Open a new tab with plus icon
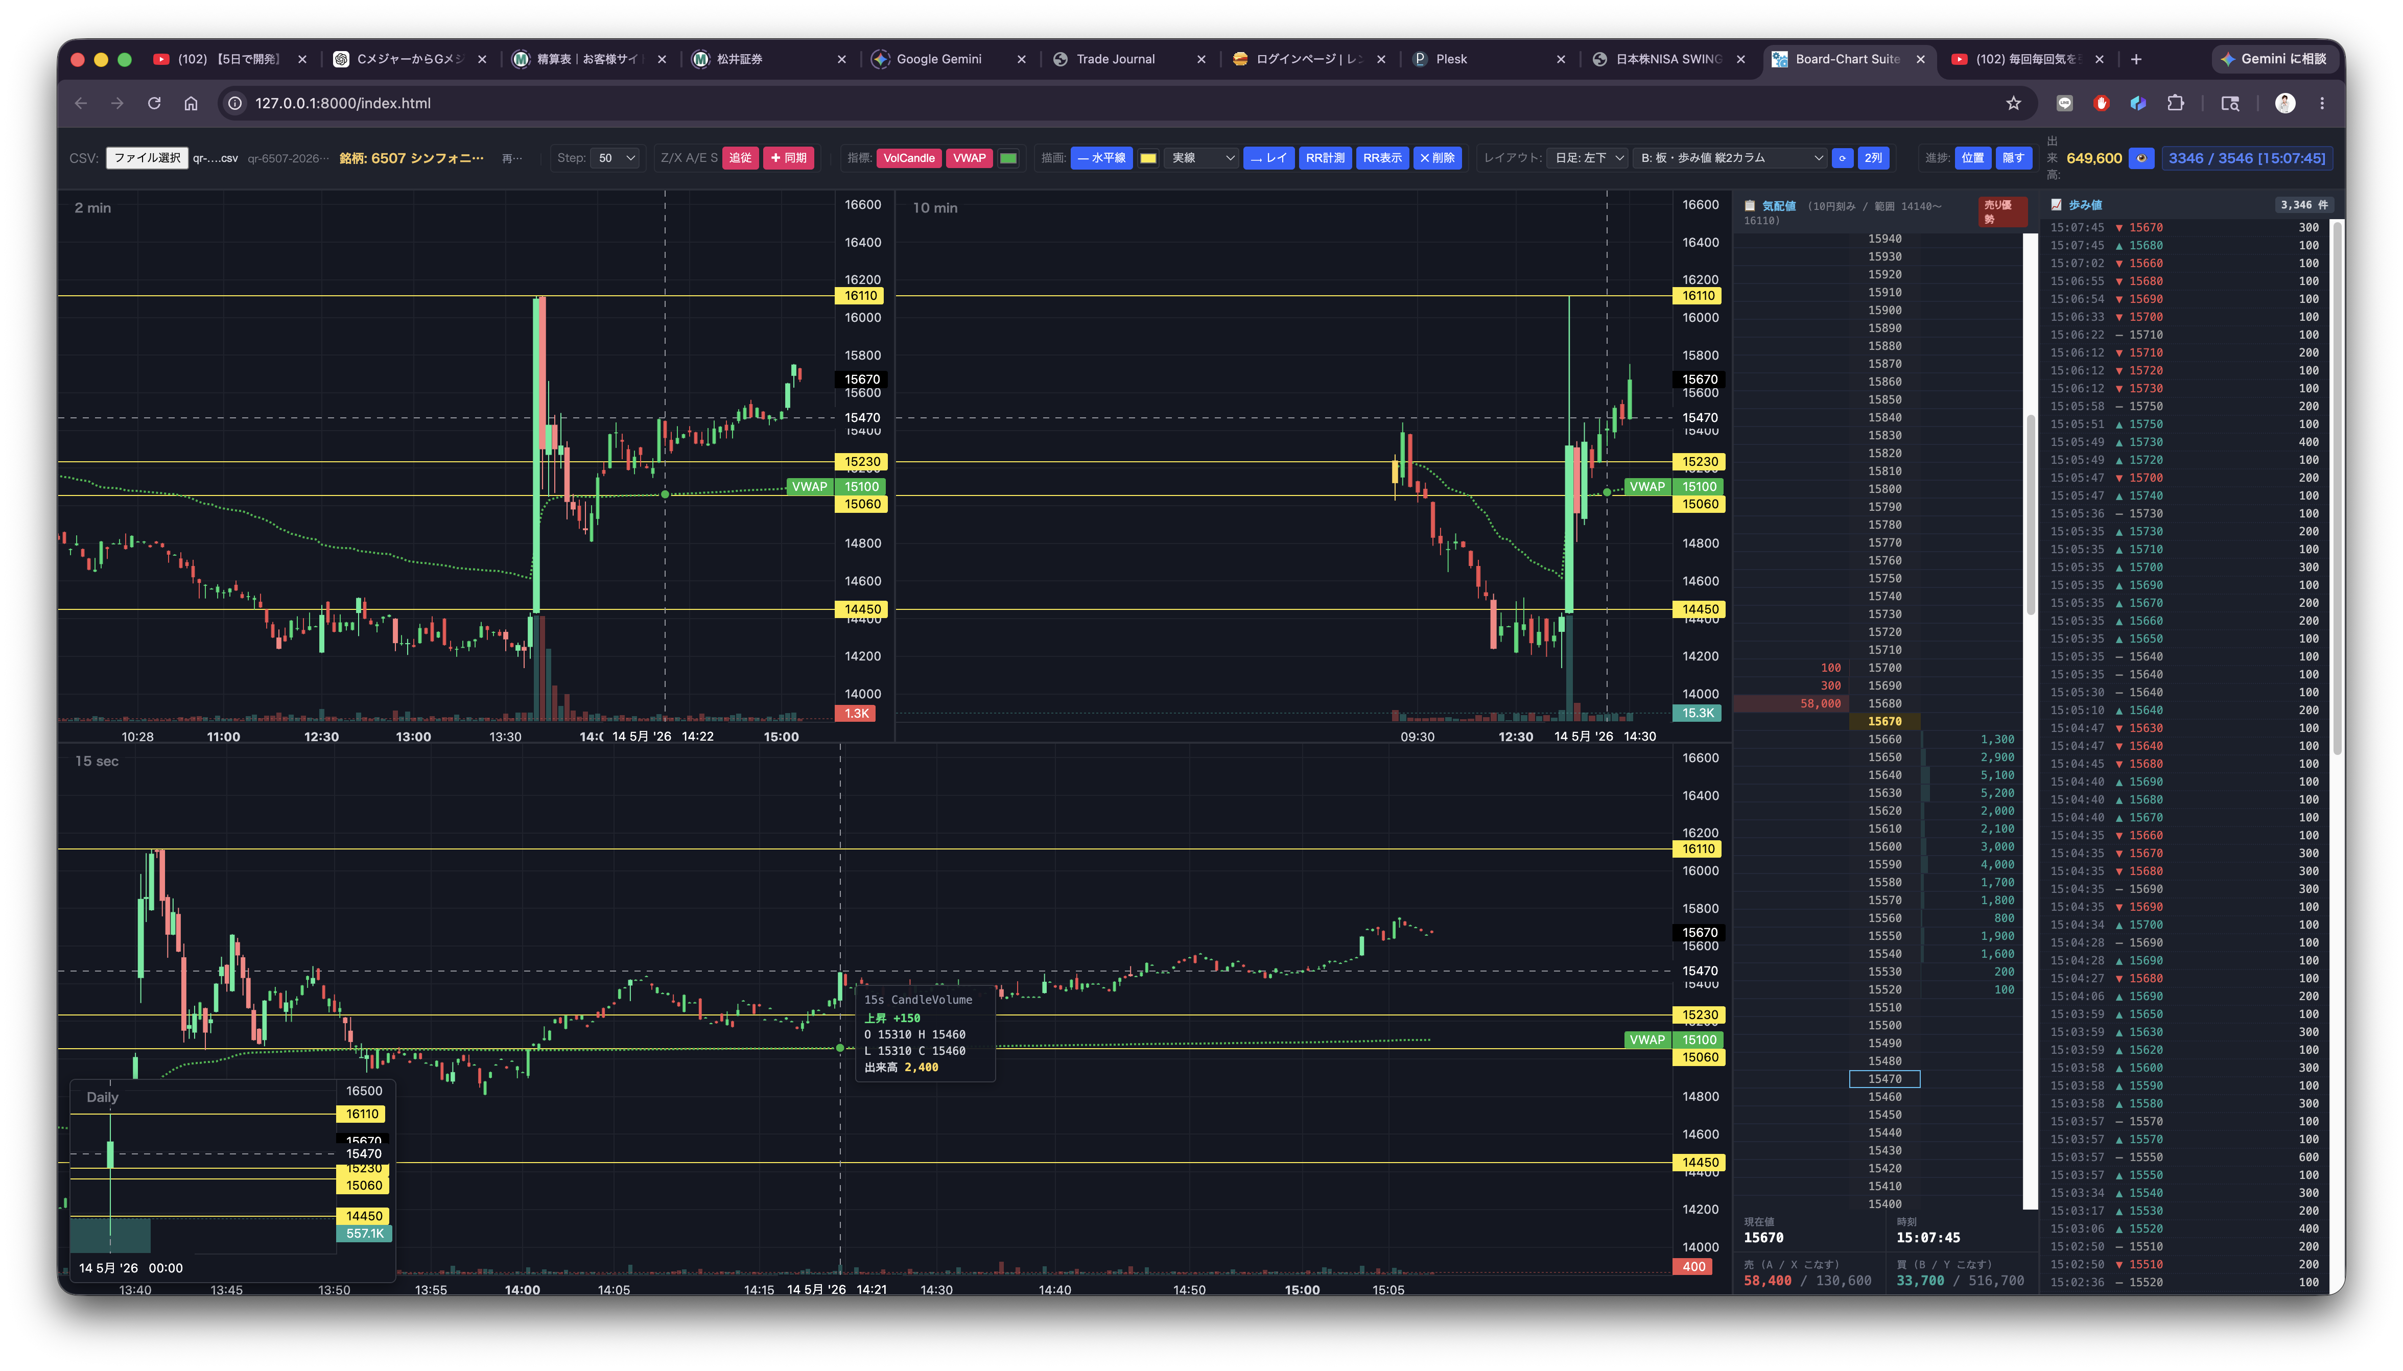2403x1371 pixels. point(2136,59)
